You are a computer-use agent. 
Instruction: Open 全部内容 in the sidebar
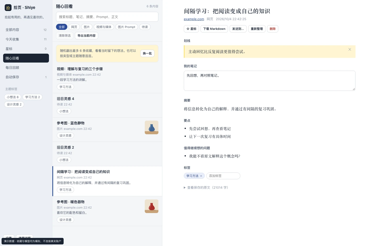point(26,30)
